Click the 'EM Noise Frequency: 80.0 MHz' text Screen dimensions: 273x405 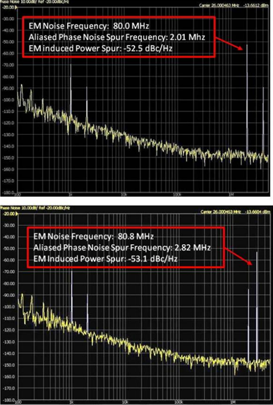[x=89, y=26]
